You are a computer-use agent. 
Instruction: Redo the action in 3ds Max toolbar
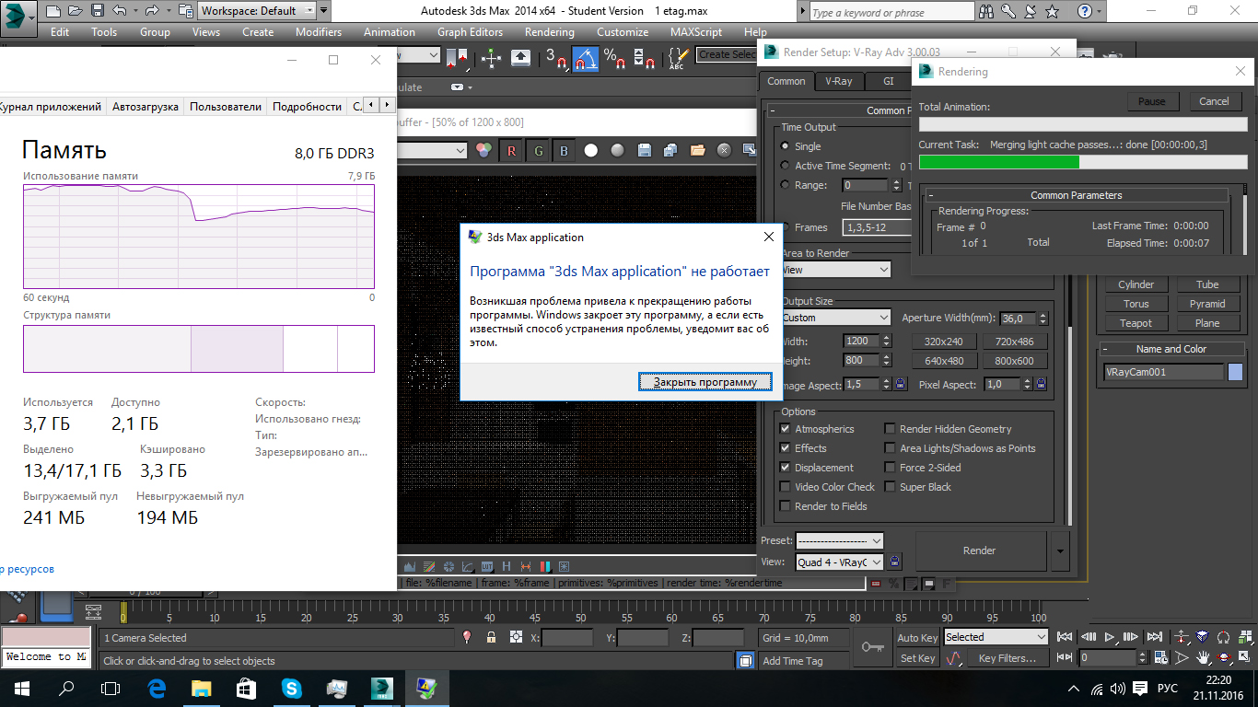[x=151, y=11]
